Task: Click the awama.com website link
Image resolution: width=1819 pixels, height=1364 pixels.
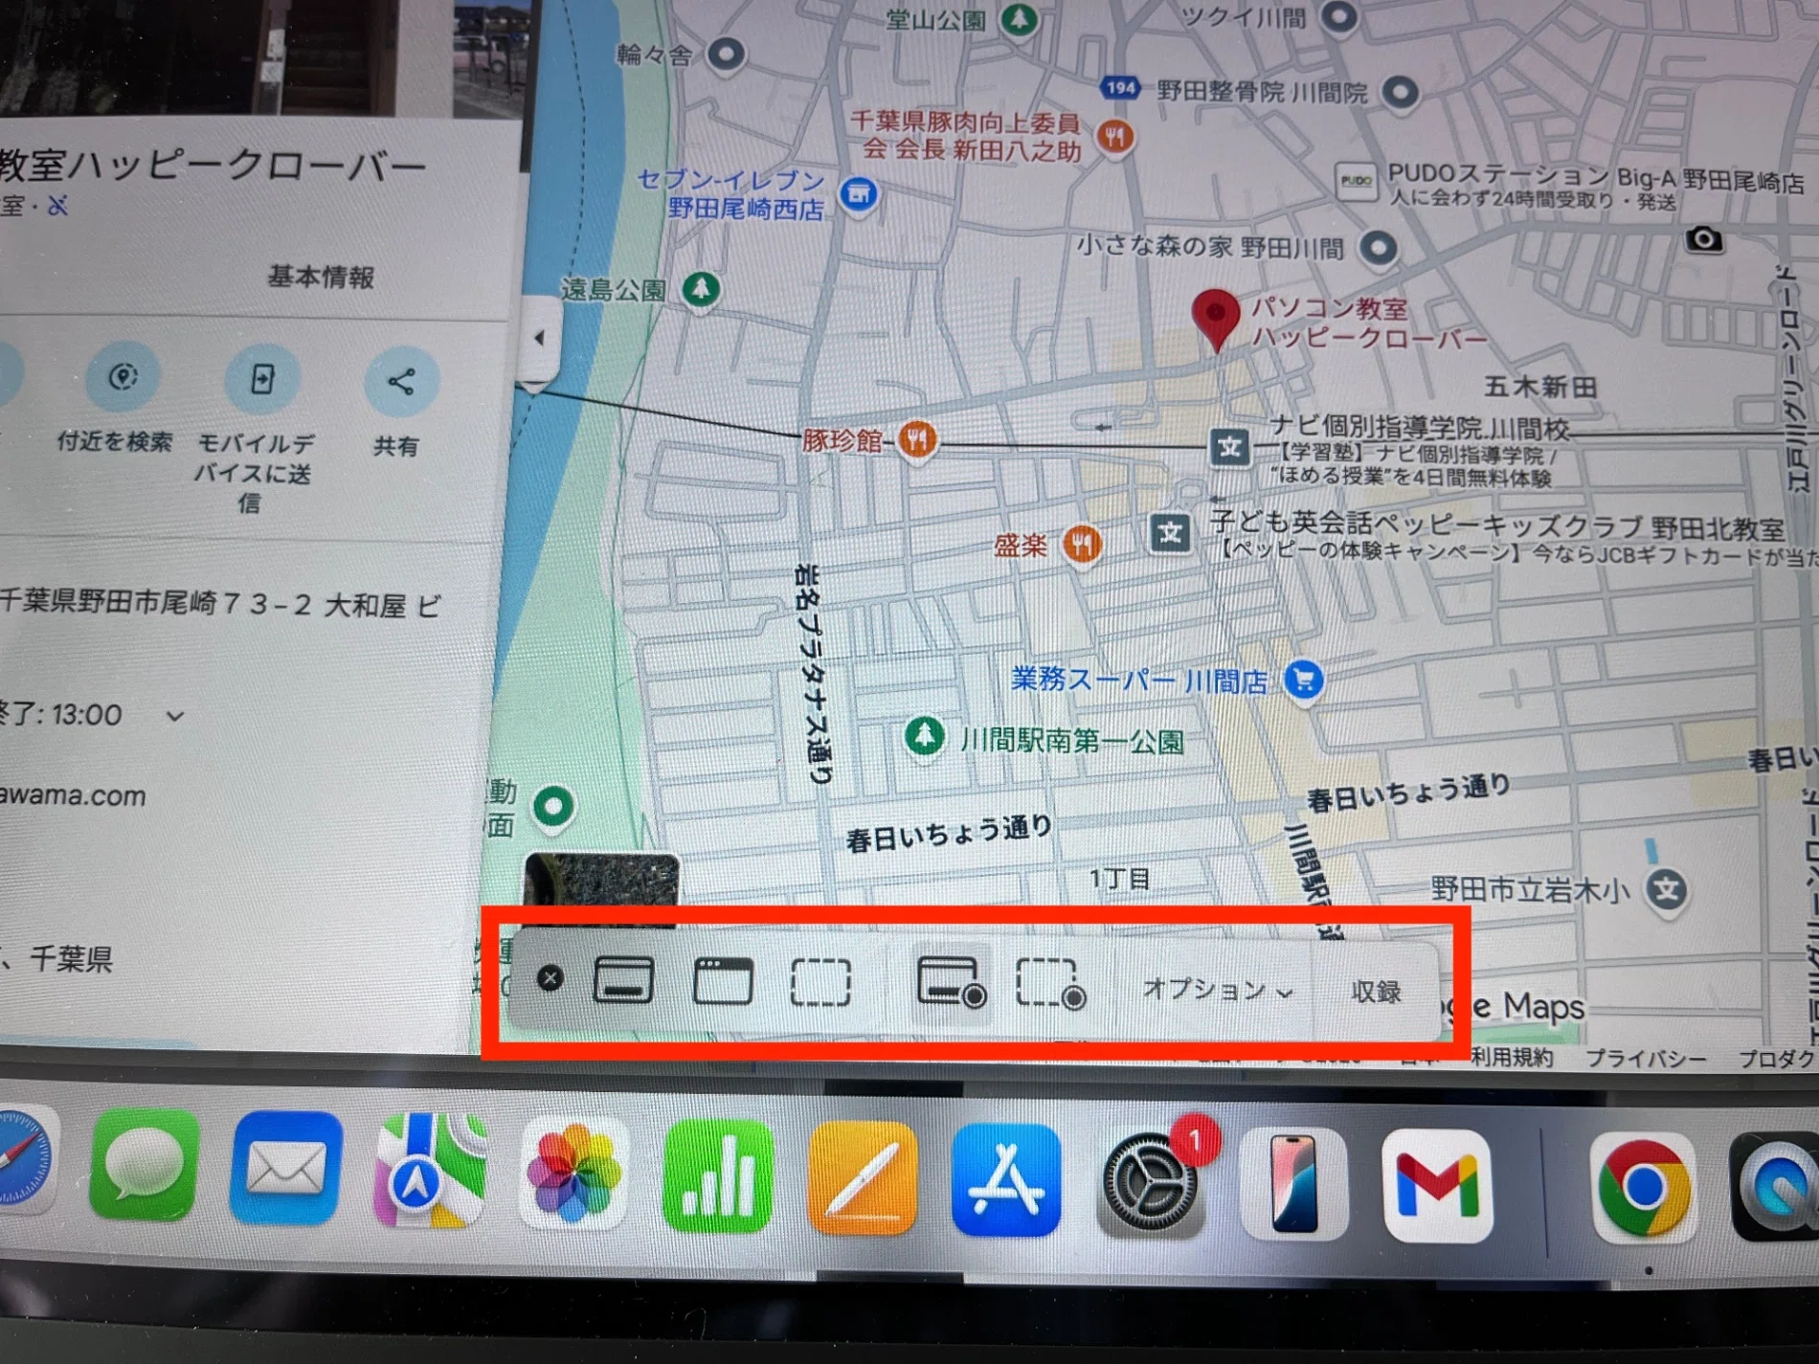Action: (73, 795)
